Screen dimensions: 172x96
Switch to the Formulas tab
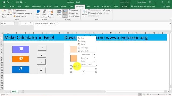48,6
